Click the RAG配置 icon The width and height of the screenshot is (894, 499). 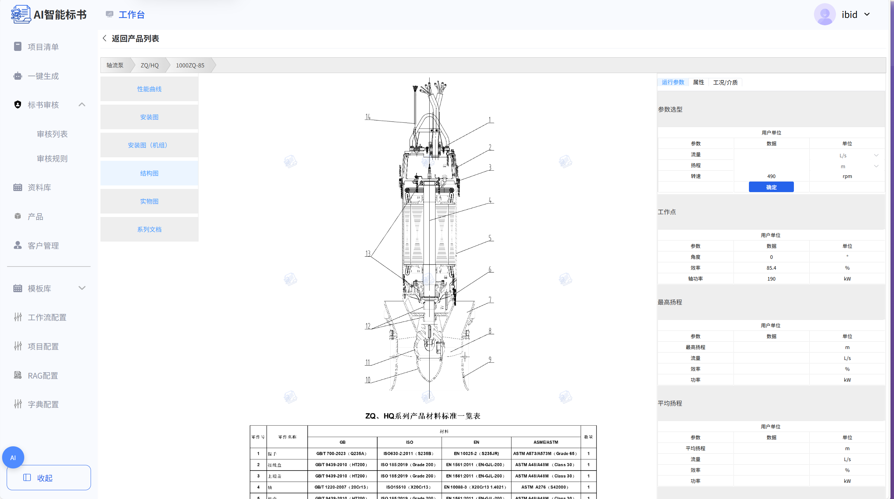coord(18,375)
